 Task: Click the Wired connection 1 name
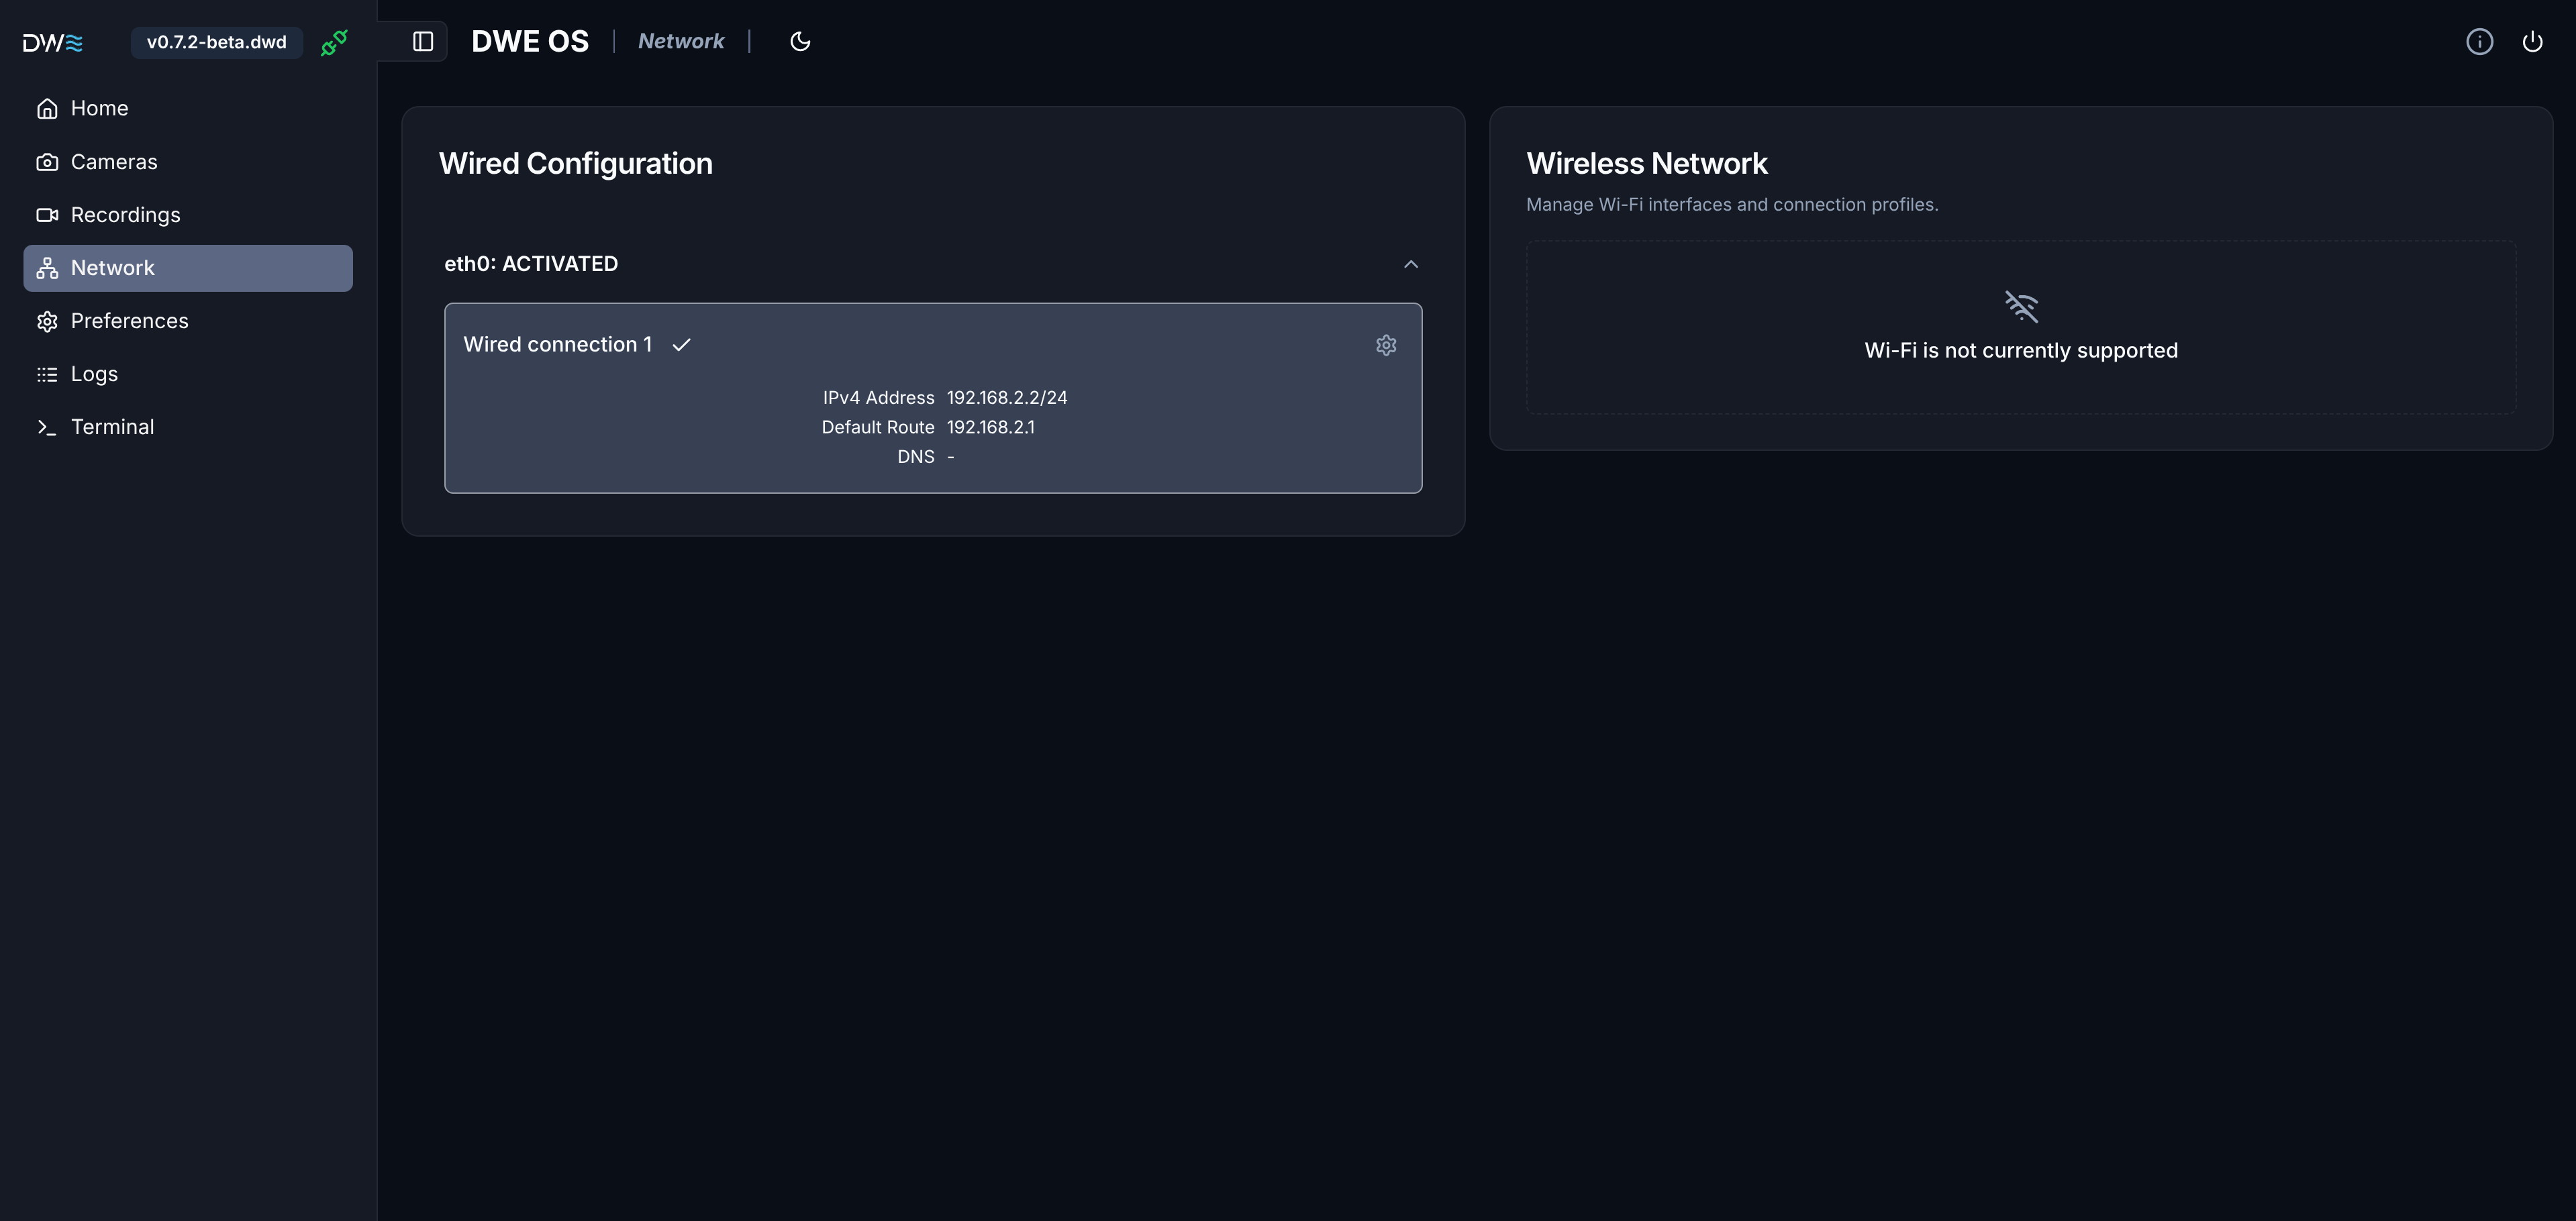pyautogui.click(x=558, y=345)
